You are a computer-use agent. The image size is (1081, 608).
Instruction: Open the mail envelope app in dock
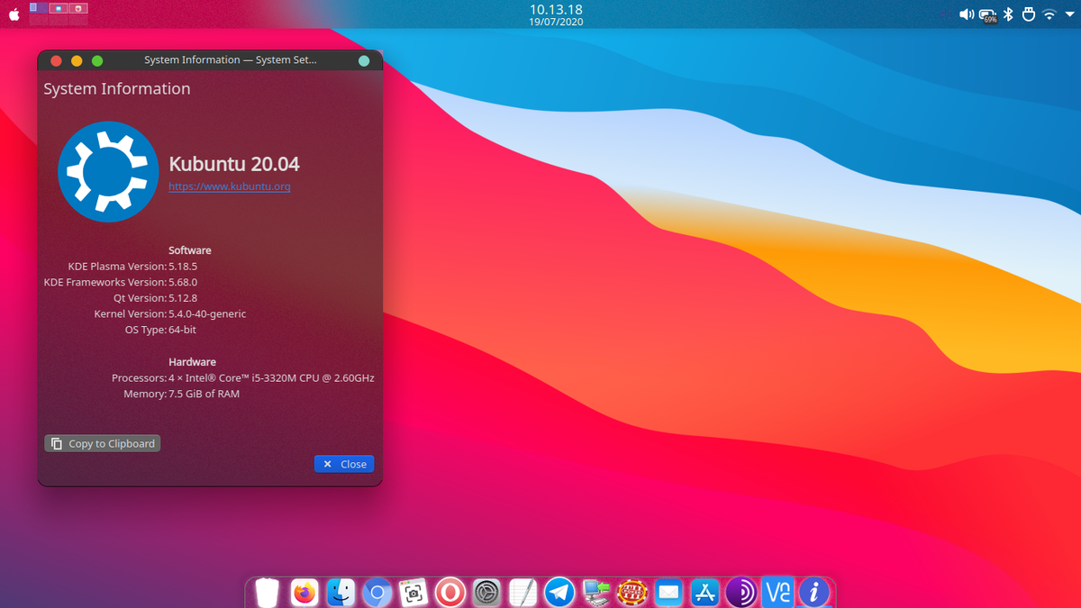(668, 592)
